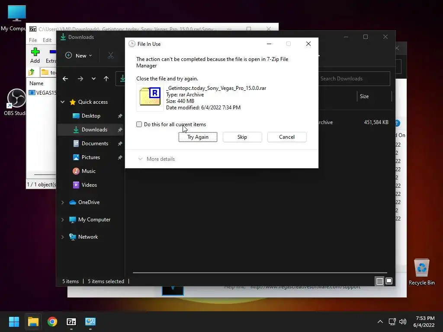
Task: Open Music folder in sidebar
Action: point(89,171)
